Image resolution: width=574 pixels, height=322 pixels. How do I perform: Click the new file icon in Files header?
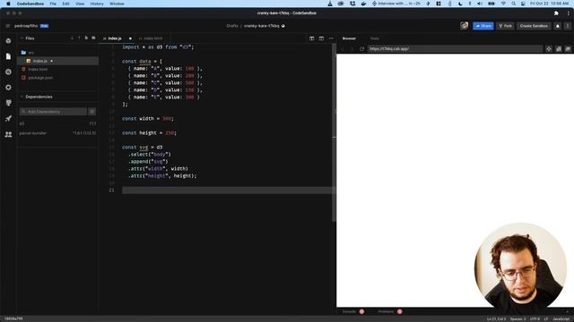pos(86,38)
